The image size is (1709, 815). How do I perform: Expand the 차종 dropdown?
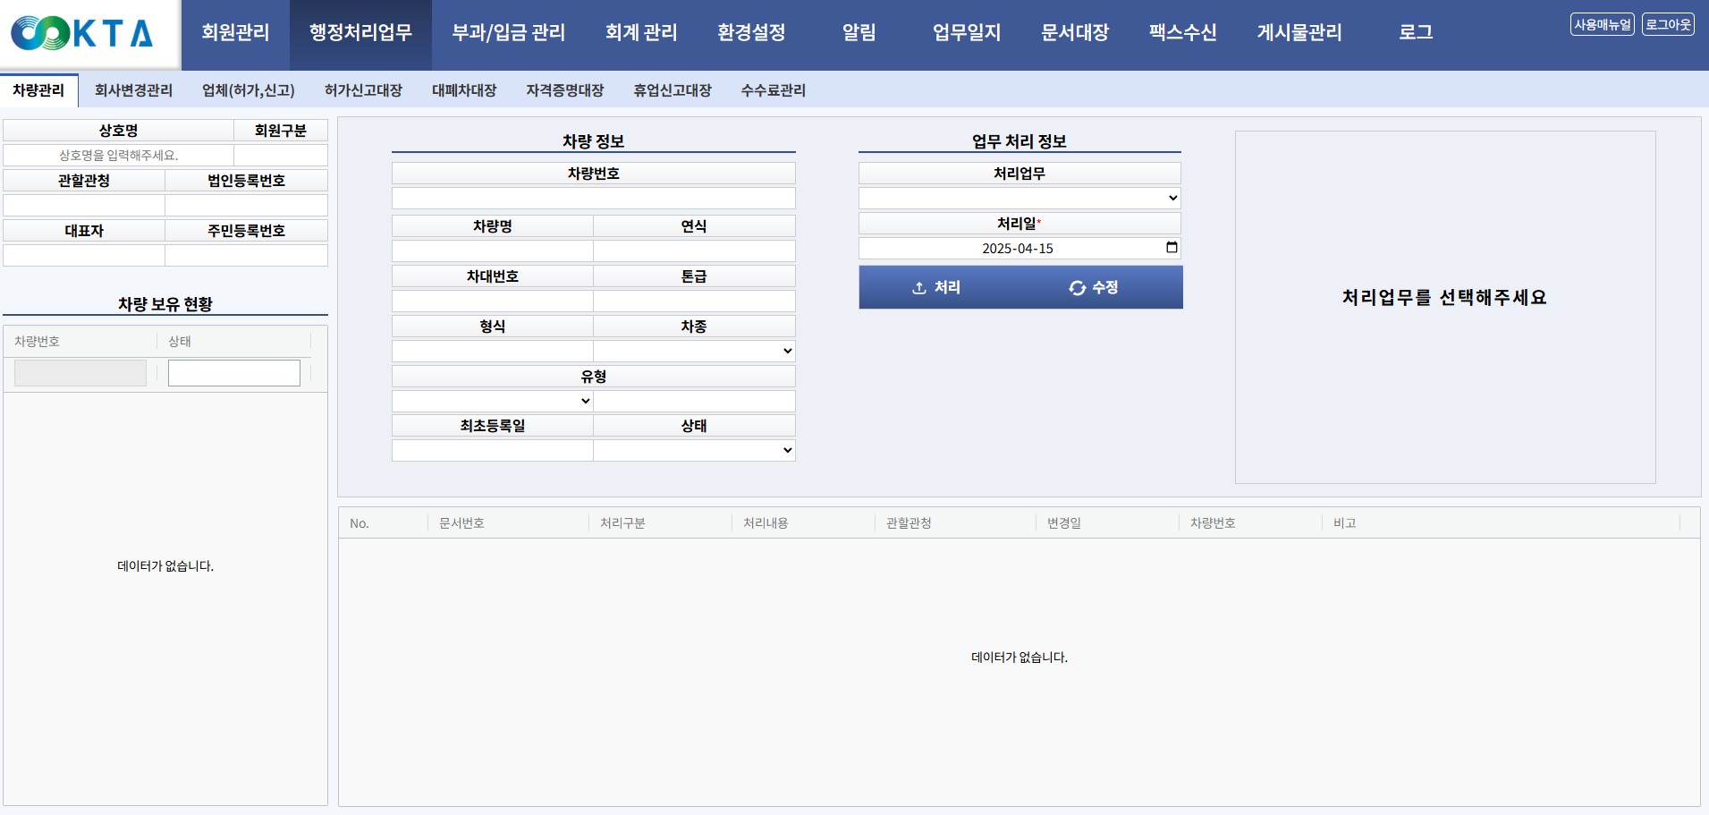pyautogui.click(x=694, y=351)
